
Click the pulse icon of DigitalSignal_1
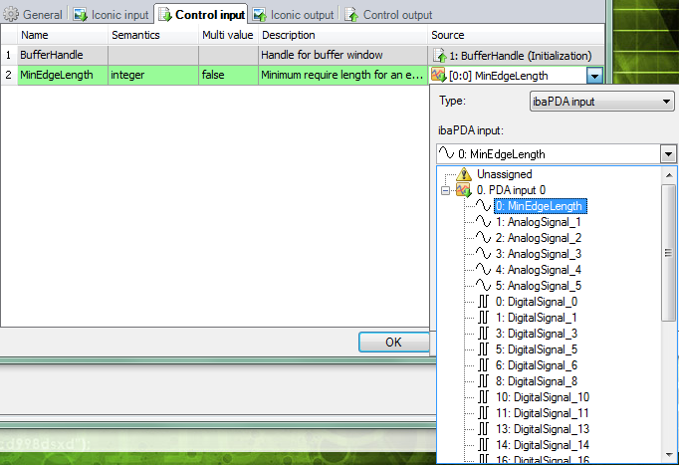click(x=483, y=318)
